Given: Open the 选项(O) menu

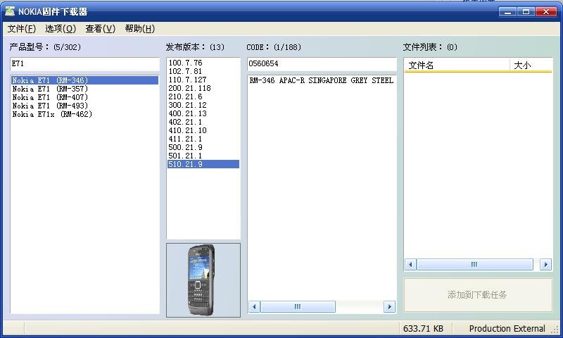Looking at the screenshot, I should coord(61,29).
